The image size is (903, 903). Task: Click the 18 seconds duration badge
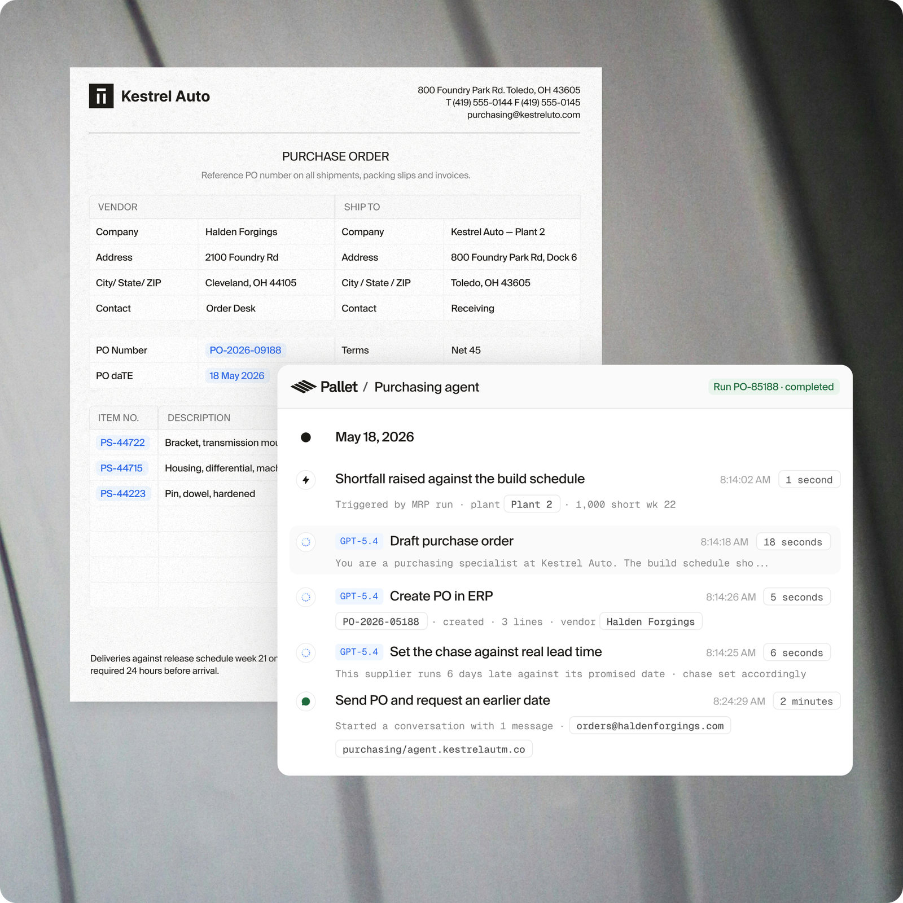pos(793,542)
